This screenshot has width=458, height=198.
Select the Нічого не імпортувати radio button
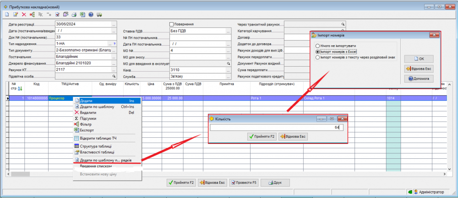point(317,46)
